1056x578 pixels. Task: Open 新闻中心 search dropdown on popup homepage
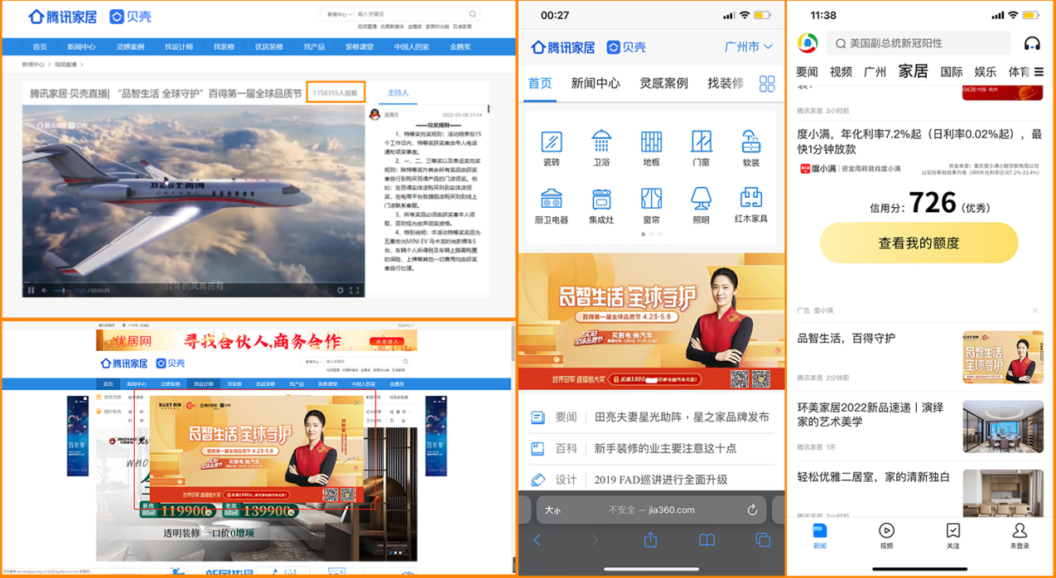[315, 362]
